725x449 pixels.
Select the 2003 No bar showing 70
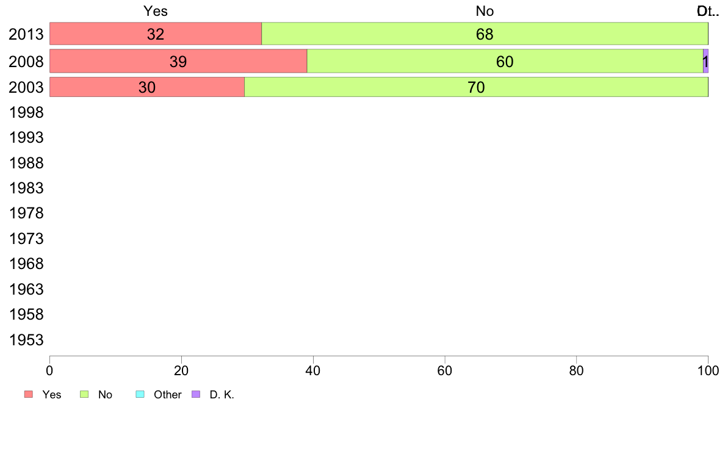[x=476, y=87]
